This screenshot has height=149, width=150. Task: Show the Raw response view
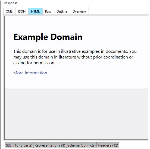tap(48, 11)
